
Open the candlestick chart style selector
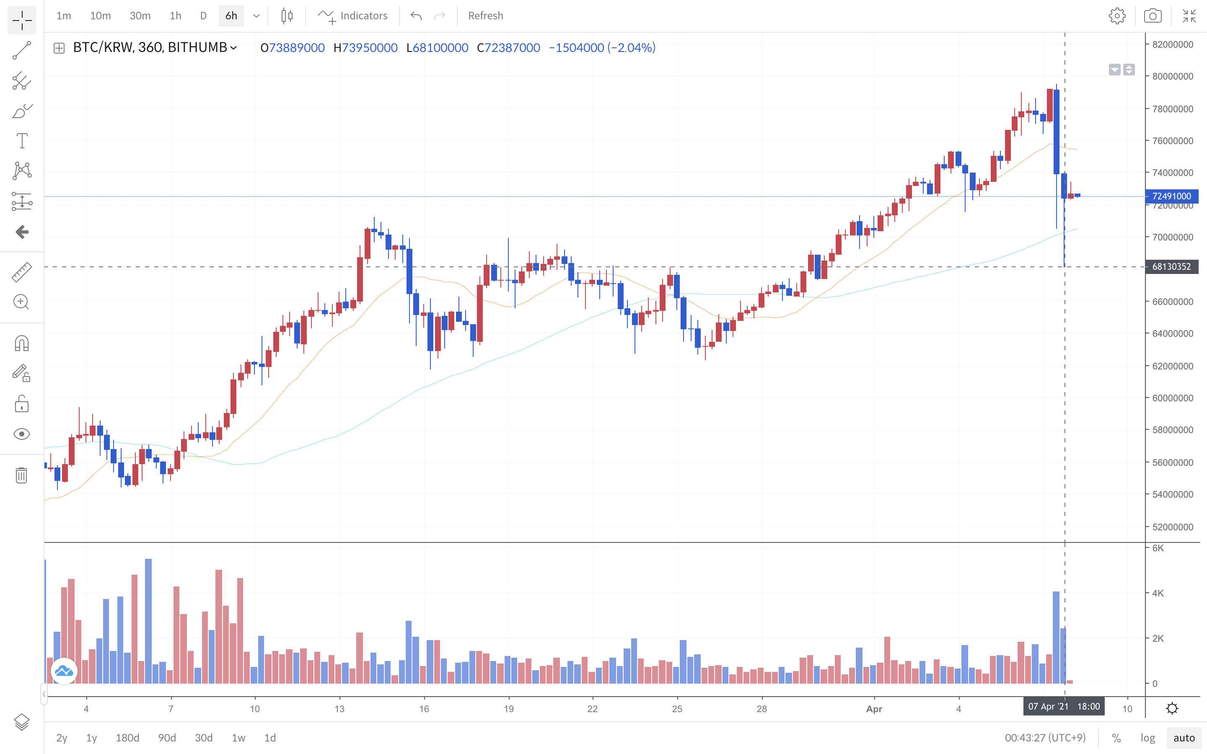tap(287, 16)
